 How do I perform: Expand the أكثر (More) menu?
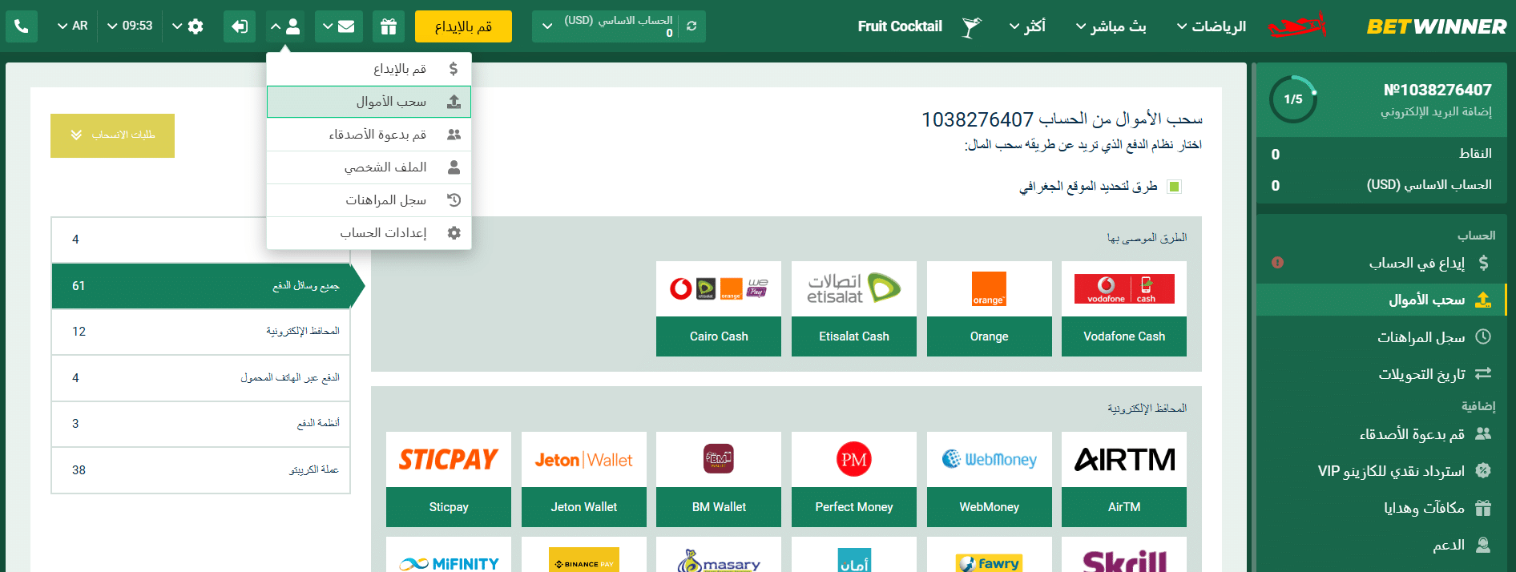coord(1027,26)
